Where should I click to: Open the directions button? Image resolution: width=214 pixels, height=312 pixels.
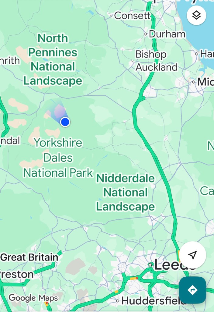192,290
